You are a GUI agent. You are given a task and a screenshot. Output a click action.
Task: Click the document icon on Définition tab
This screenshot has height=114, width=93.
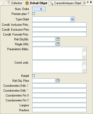9,3
